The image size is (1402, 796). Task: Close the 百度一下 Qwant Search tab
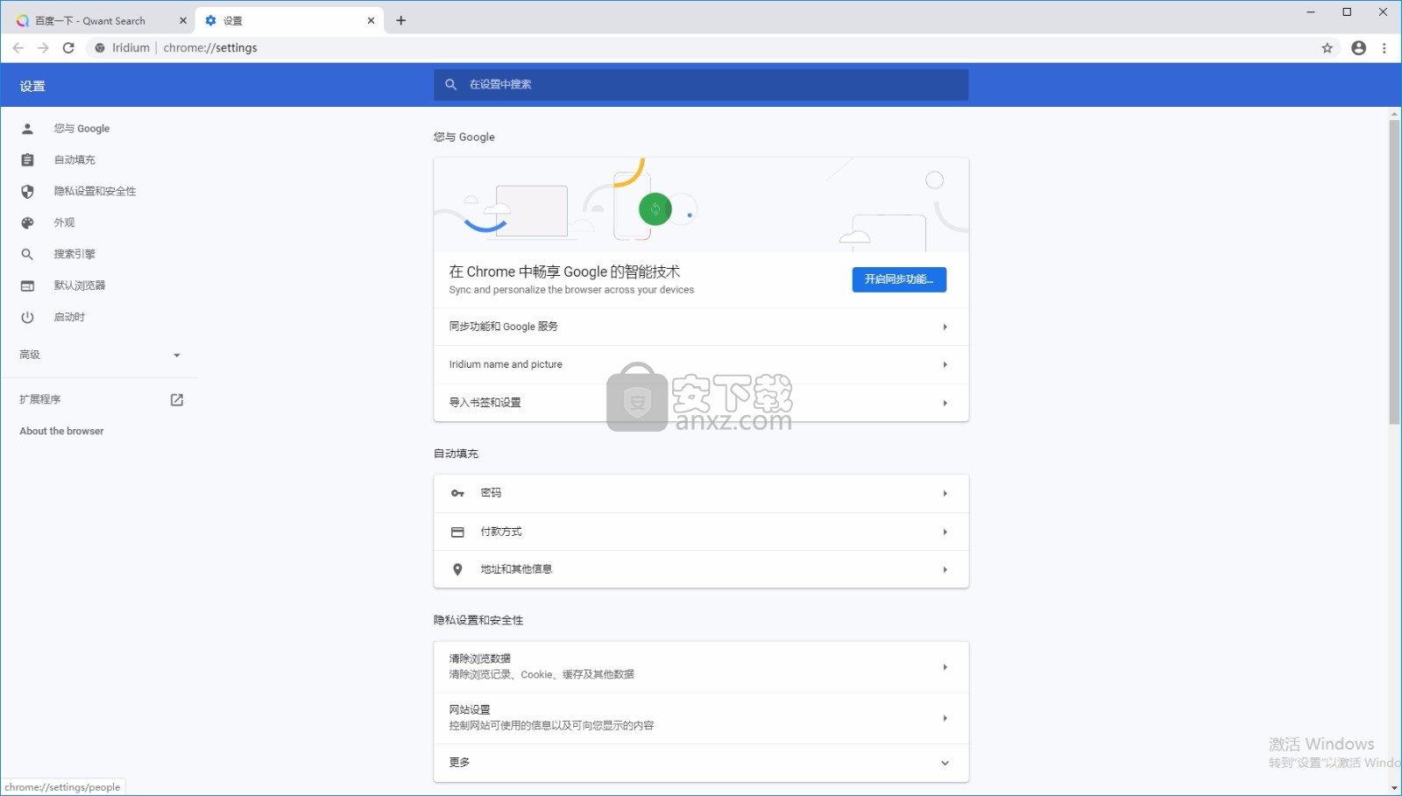coord(183,20)
